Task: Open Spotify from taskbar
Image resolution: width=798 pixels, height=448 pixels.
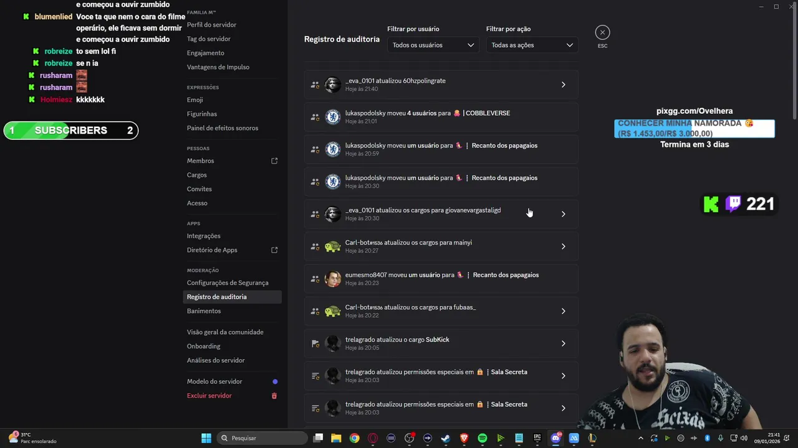Action: [x=482, y=438]
